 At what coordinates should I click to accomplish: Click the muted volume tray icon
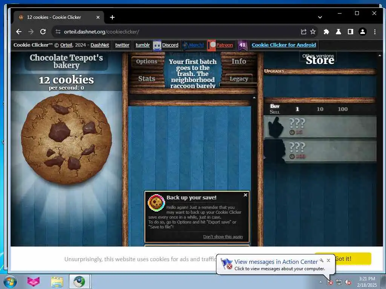(348, 282)
